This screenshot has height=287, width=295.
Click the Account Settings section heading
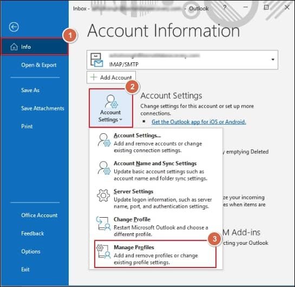click(171, 96)
